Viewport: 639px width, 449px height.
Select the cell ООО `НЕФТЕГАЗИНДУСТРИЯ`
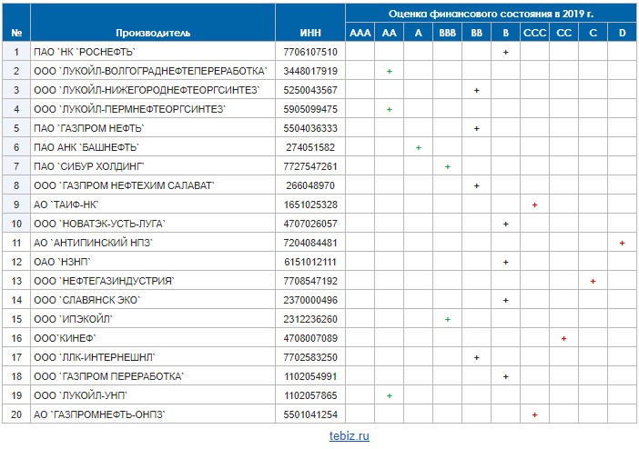pos(153,281)
